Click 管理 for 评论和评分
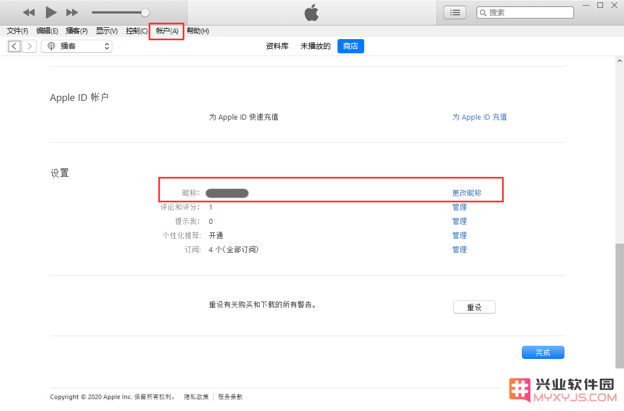 [x=459, y=207]
